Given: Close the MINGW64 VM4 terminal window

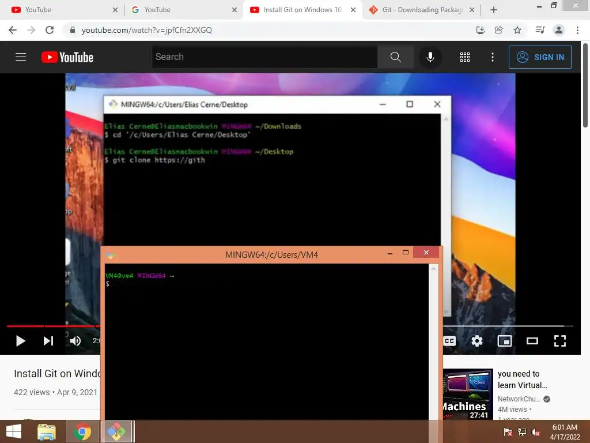Looking at the screenshot, I should (426, 252).
